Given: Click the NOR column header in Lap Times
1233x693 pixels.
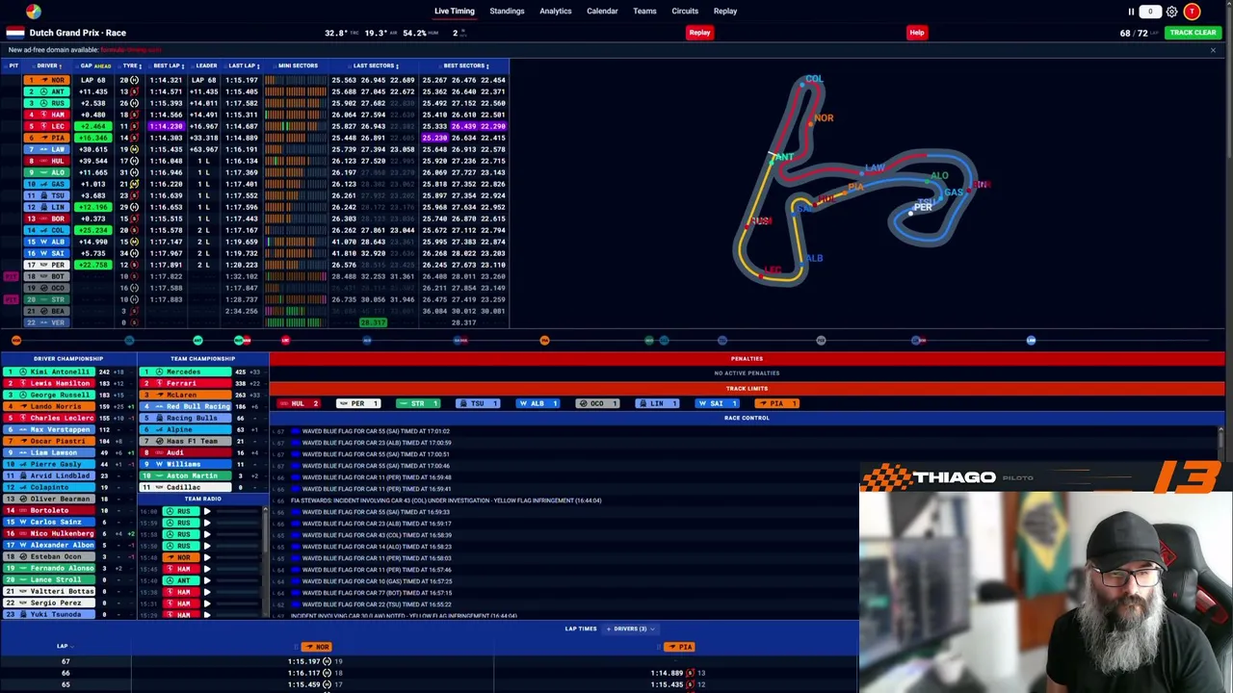Looking at the screenshot, I should (316, 647).
